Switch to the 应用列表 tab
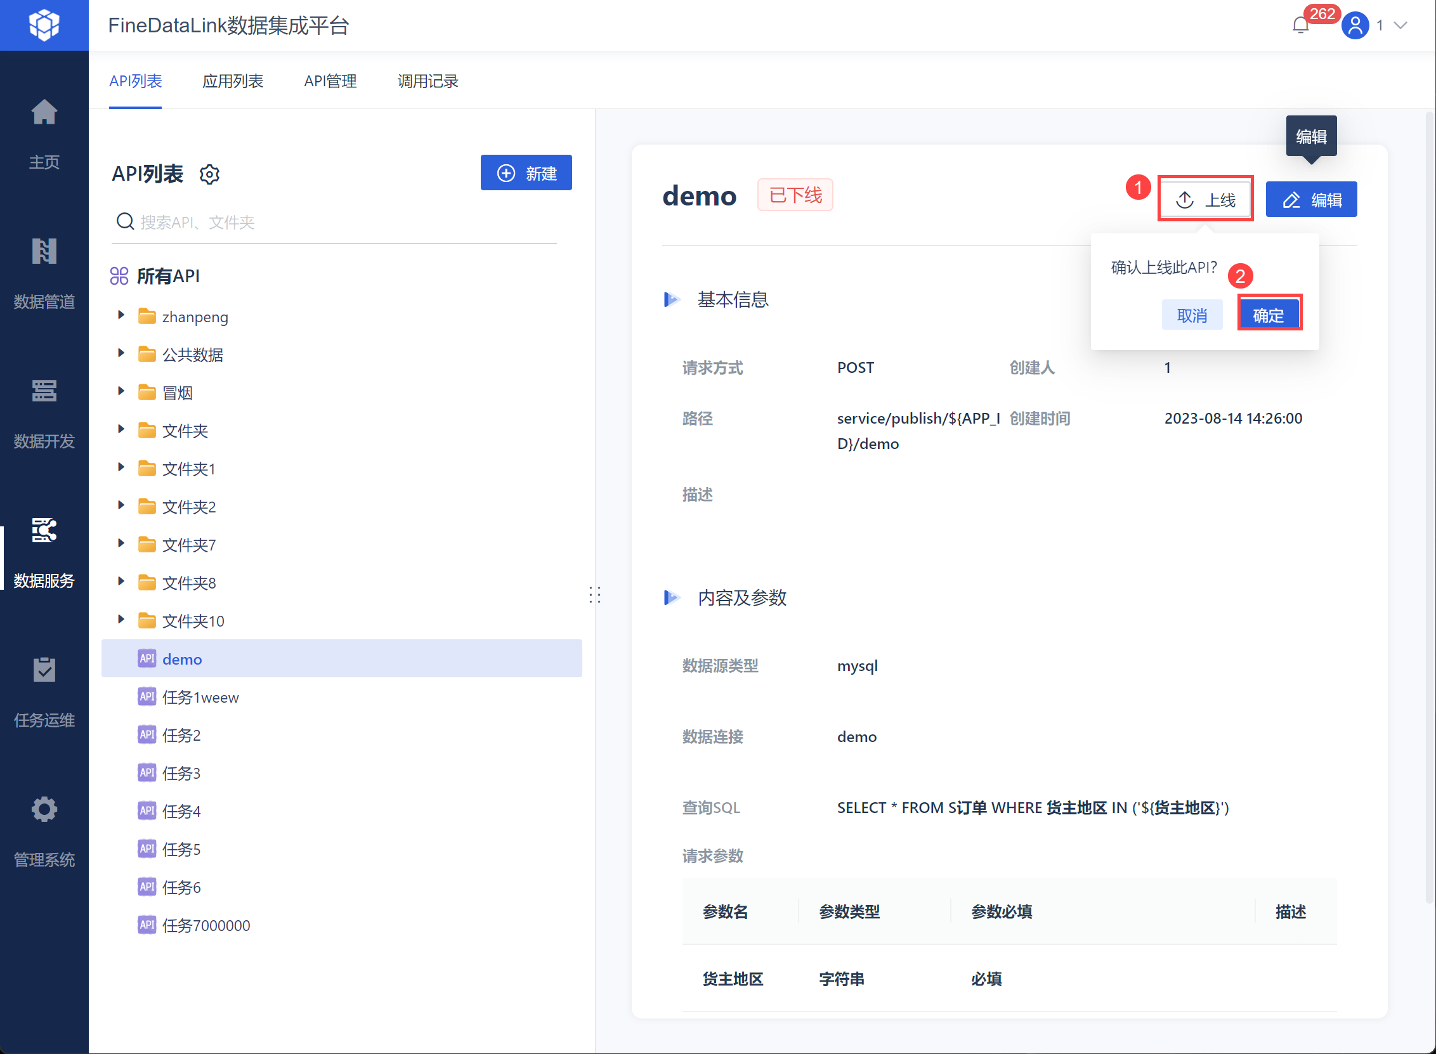 (x=232, y=81)
